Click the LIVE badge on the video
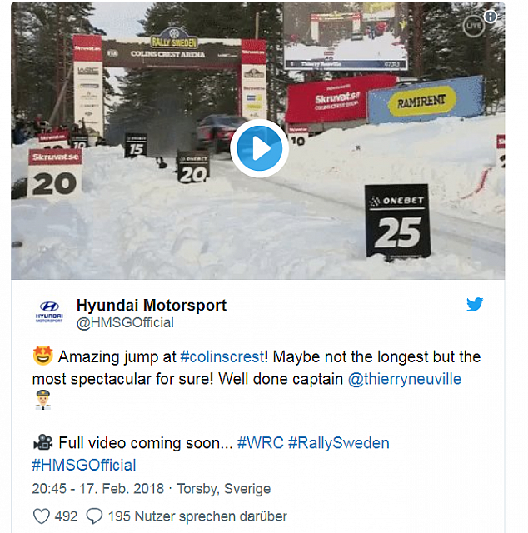The width and height of the screenshot is (528, 533). pyautogui.click(x=473, y=26)
